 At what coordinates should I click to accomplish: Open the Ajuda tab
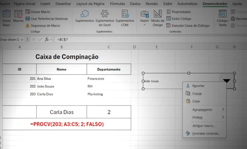(x=237, y=3)
